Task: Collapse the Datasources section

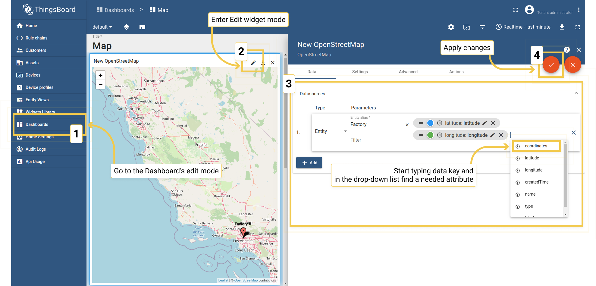Action: pos(576,93)
